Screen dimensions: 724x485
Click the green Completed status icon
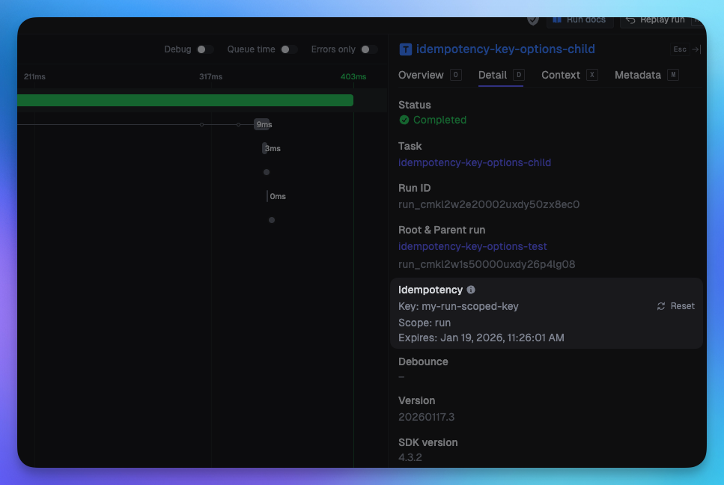pos(404,120)
